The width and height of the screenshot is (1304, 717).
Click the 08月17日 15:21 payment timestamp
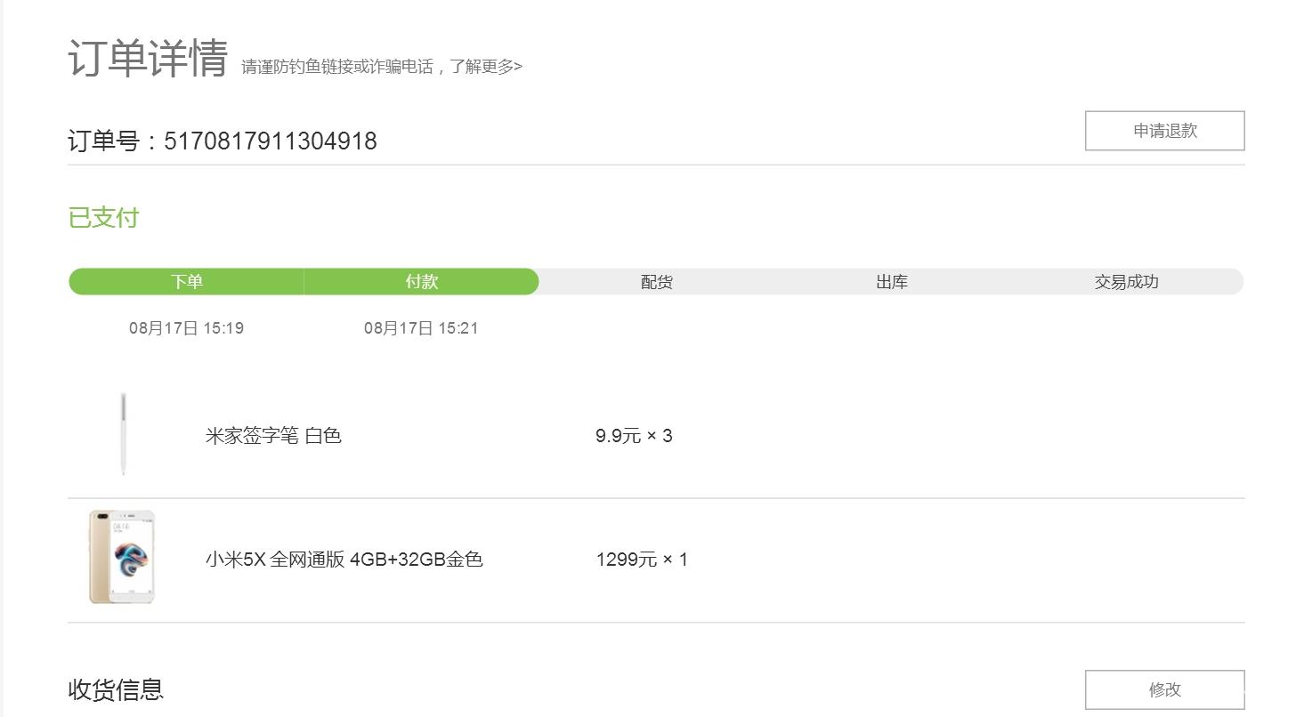[x=421, y=327]
